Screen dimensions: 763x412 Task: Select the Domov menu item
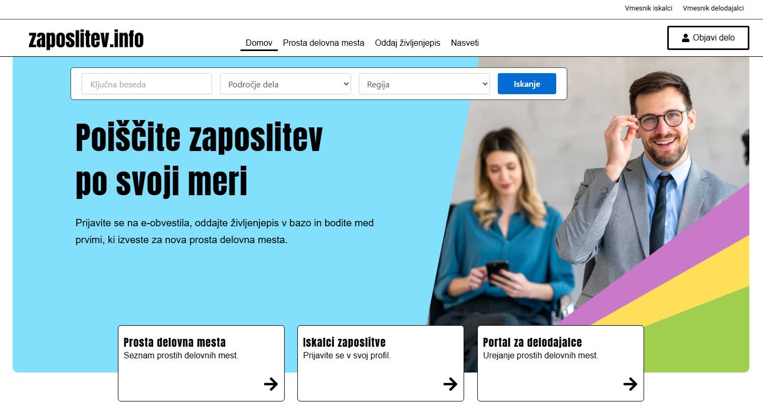(259, 43)
